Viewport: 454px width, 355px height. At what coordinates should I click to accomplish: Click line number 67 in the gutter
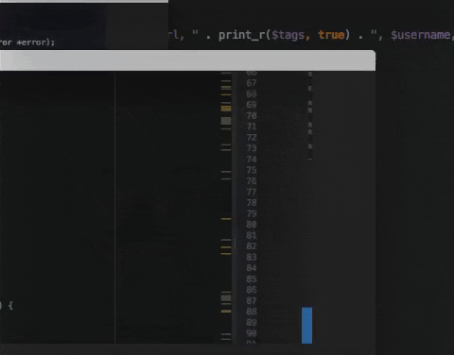point(252,83)
